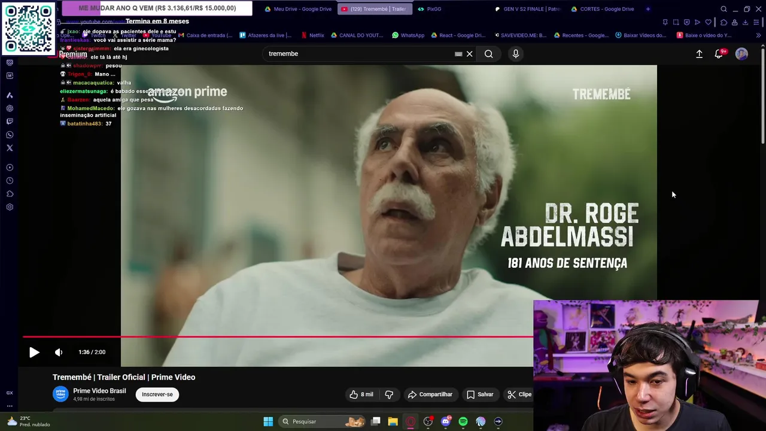Image resolution: width=766 pixels, height=431 pixels.
Task: Mute the video with the speaker icon
Action: click(x=59, y=353)
